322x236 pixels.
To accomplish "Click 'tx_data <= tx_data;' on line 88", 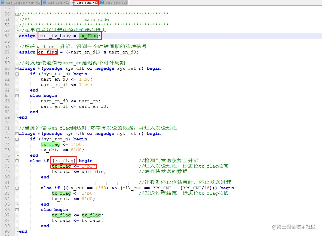I will (77, 221).
